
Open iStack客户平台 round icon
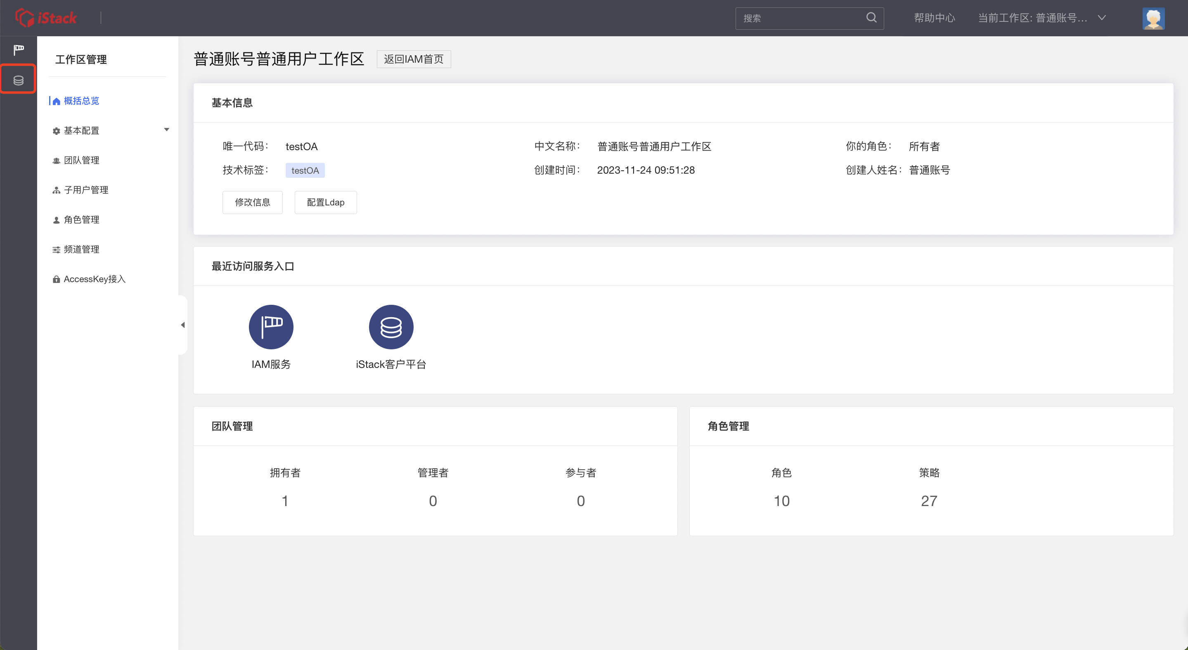pos(391,327)
